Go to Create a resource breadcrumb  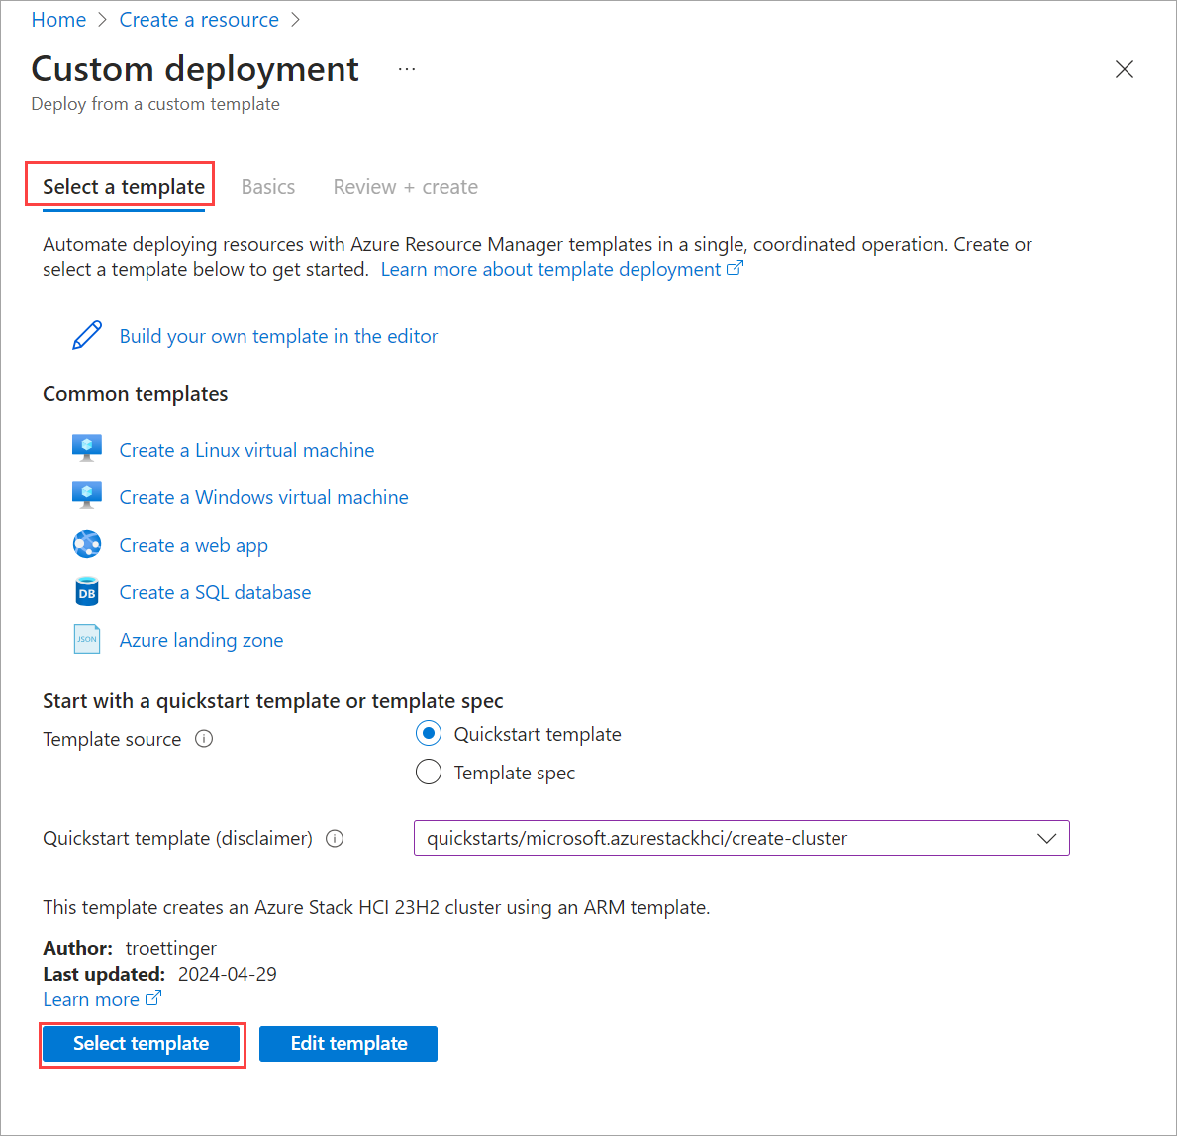click(x=199, y=20)
